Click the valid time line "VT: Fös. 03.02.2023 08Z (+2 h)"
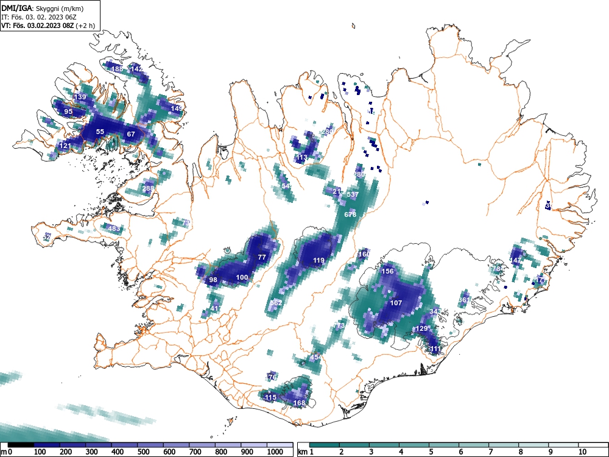 pyautogui.click(x=48, y=26)
